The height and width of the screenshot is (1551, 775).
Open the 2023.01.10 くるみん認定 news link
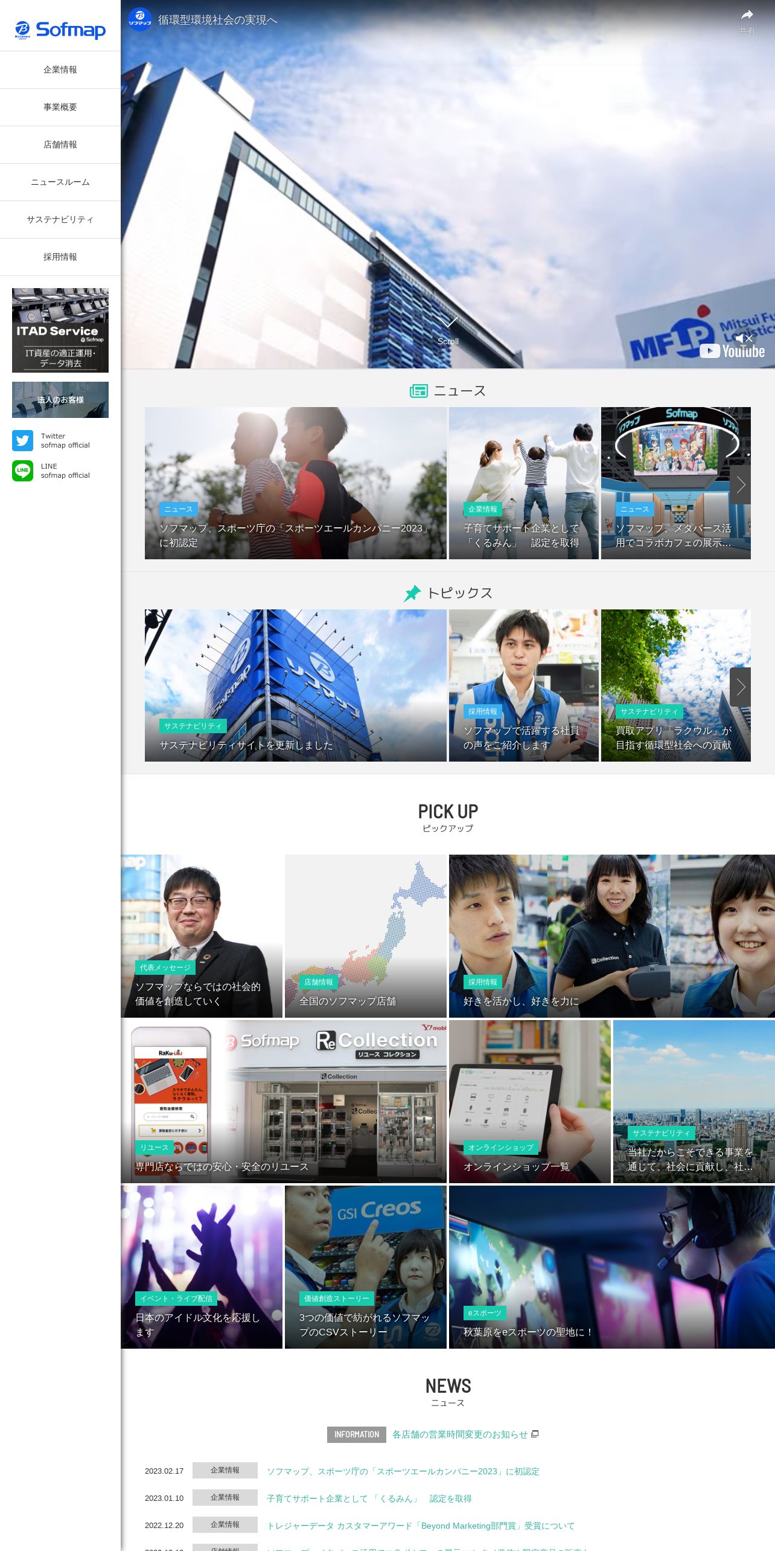(x=369, y=1498)
